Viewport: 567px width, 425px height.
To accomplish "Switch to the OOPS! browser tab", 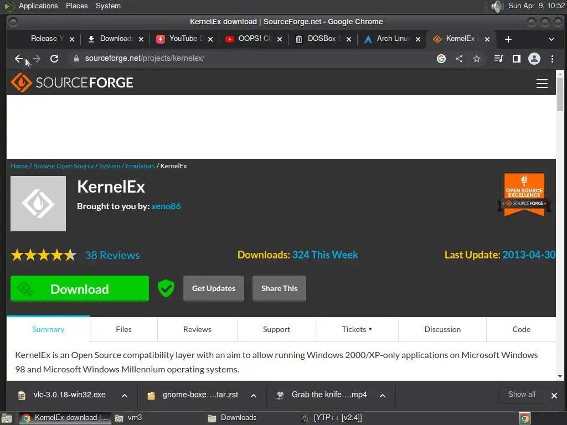I will click(x=253, y=39).
